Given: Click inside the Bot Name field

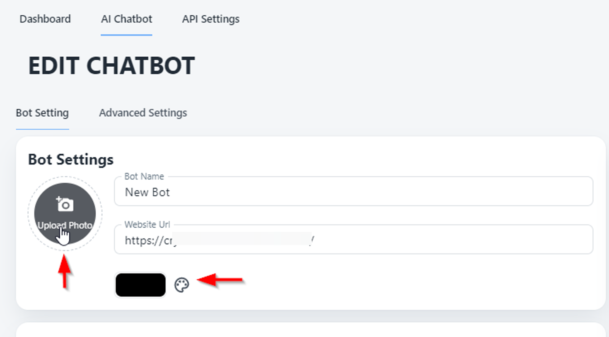Looking at the screenshot, I should click(290, 192).
